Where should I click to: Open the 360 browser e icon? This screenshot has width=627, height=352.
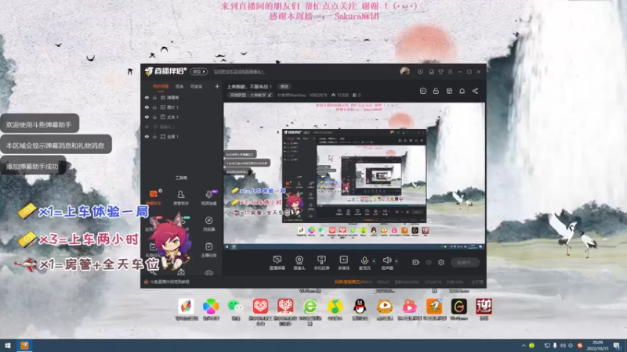[x=310, y=311]
